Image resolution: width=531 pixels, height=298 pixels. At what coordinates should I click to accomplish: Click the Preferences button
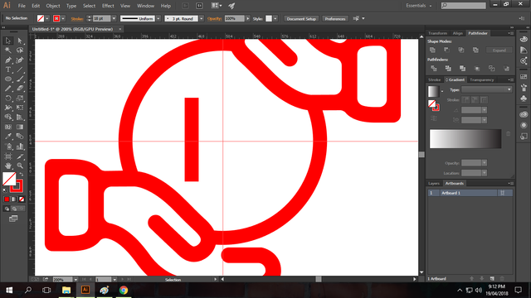(x=335, y=18)
